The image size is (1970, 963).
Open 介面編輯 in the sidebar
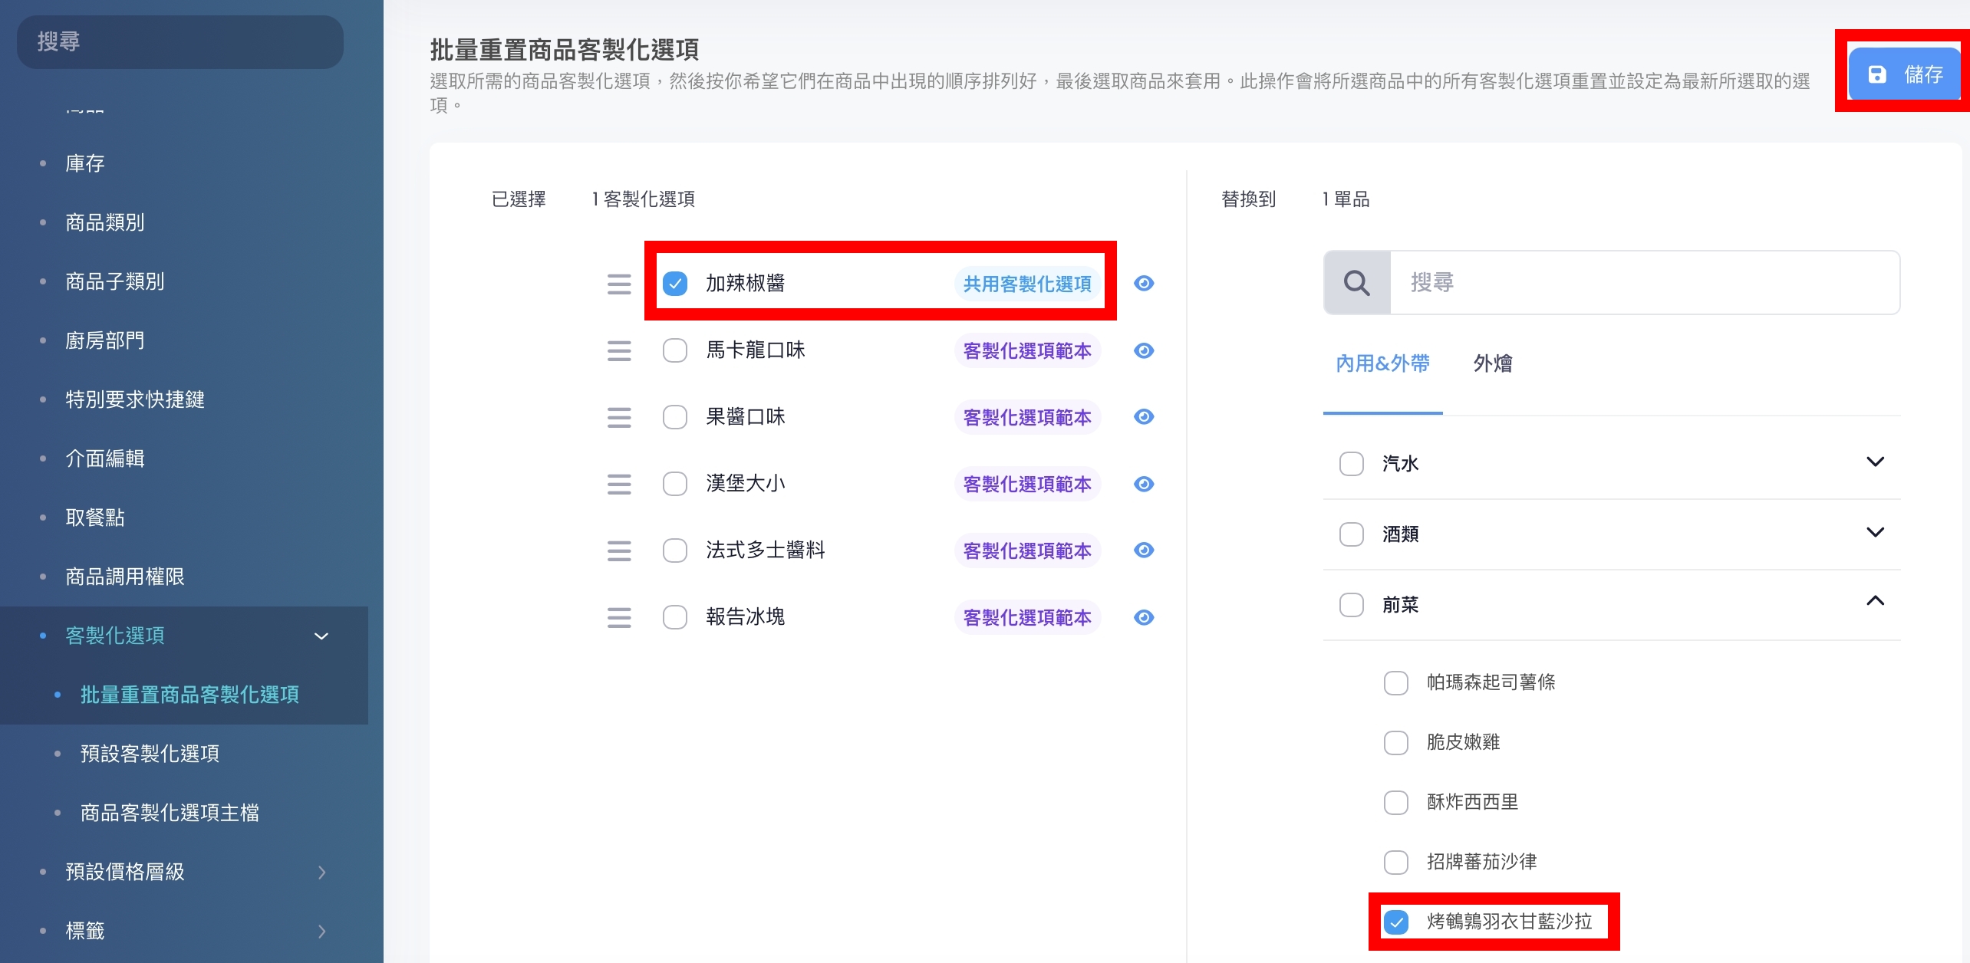105,458
